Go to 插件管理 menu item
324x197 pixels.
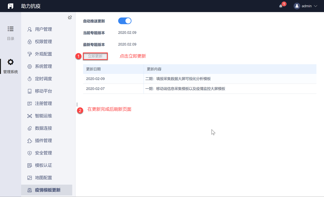pyautogui.click(x=43, y=141)
